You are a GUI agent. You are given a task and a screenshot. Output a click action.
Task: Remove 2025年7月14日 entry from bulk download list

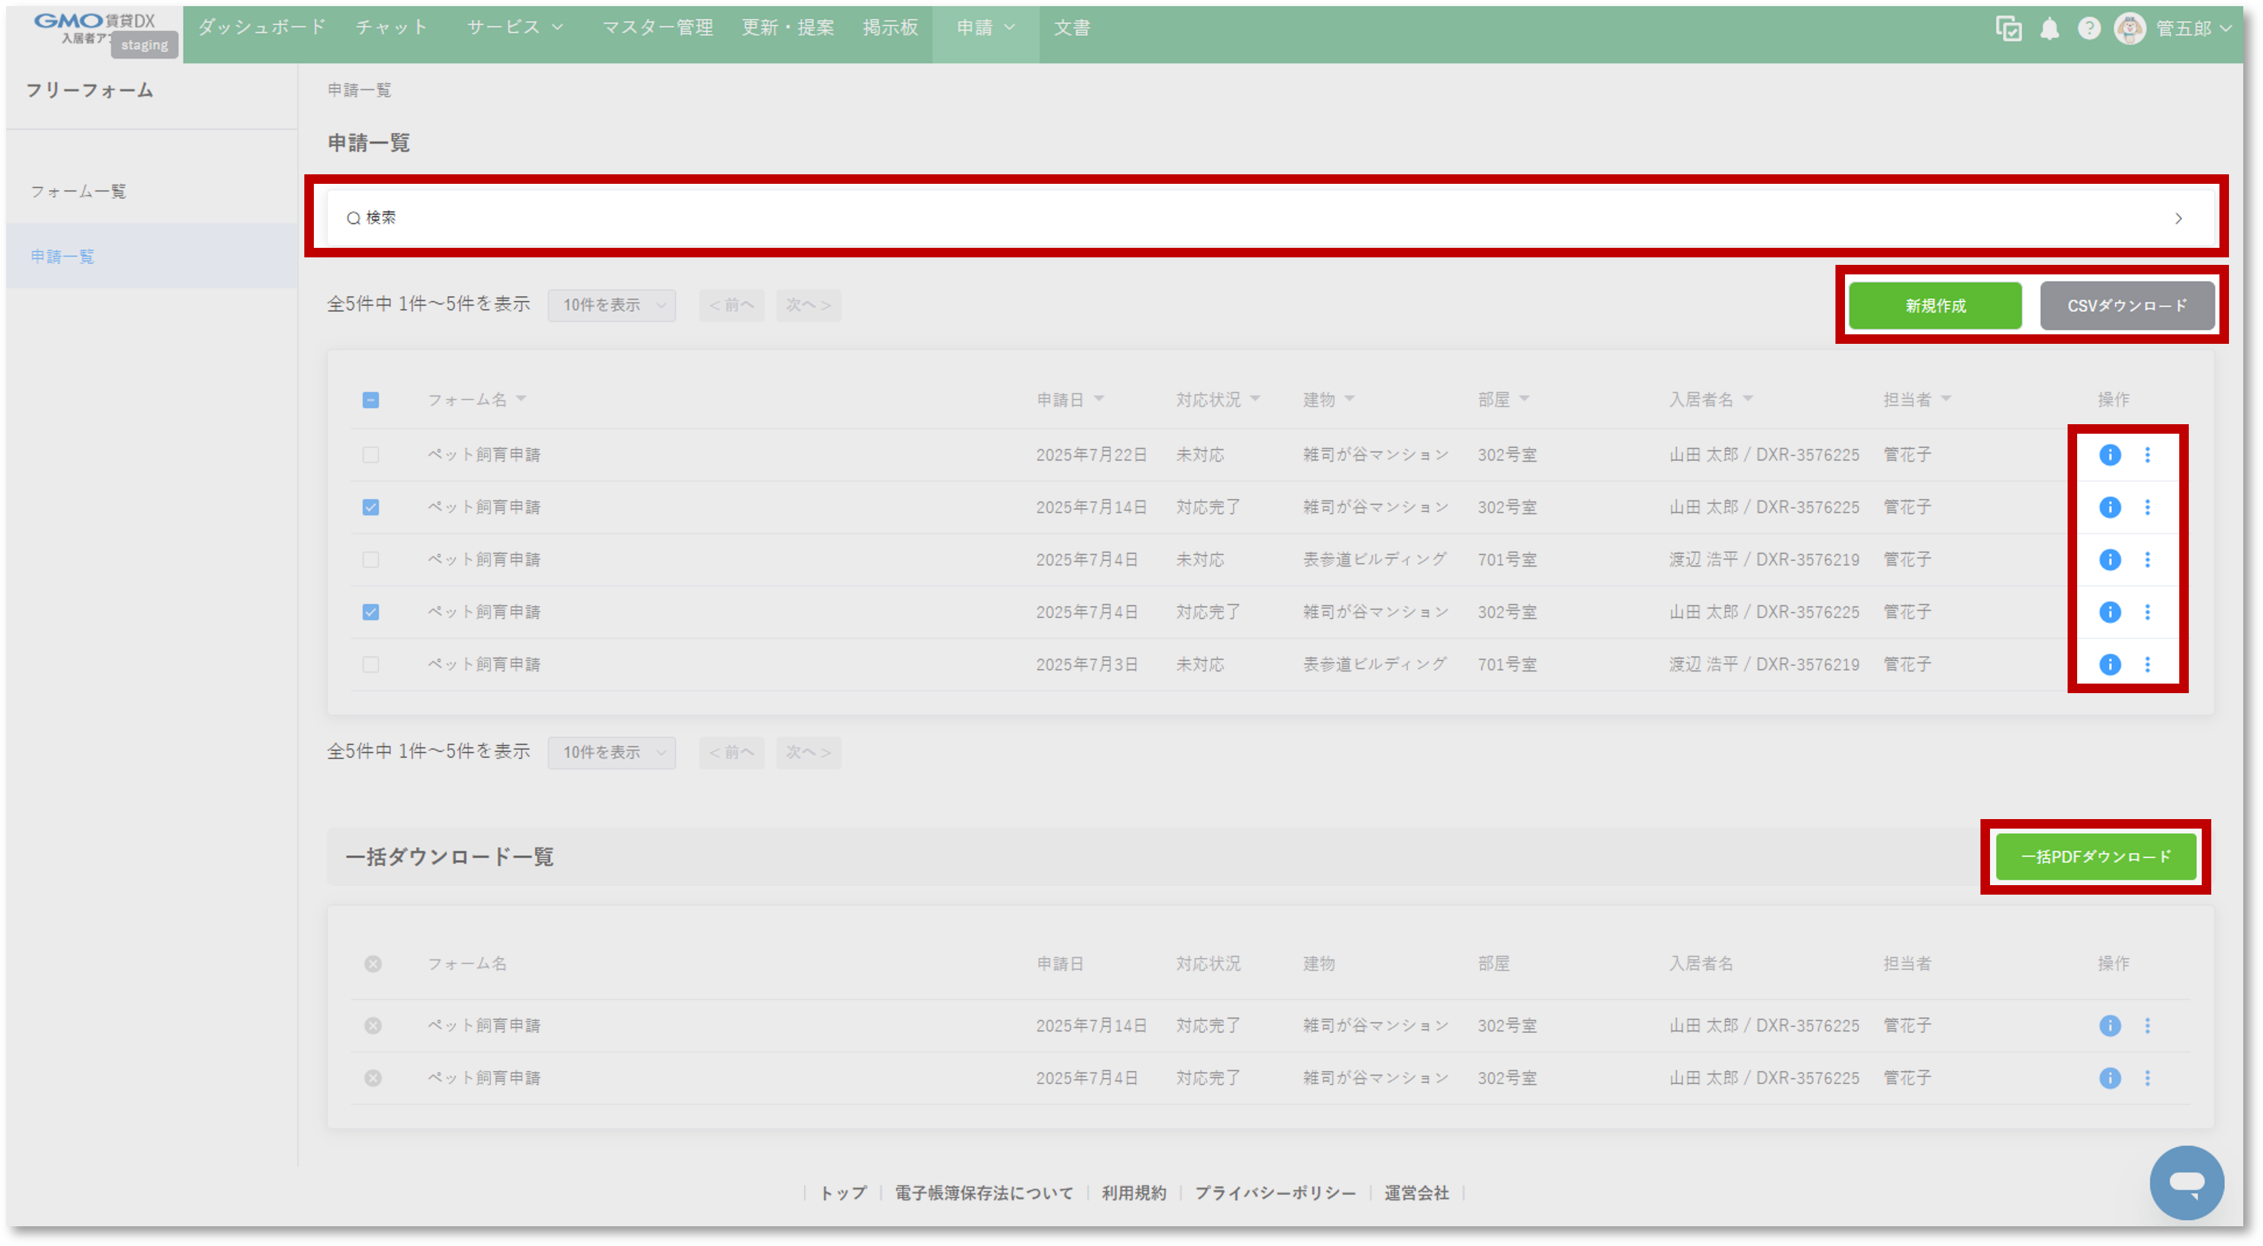373,1025
